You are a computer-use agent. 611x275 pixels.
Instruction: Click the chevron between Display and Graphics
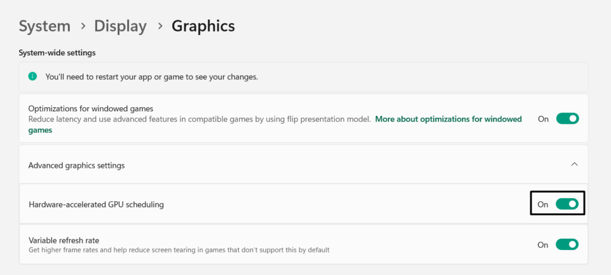pyautogui.click(x=159, y=26)
